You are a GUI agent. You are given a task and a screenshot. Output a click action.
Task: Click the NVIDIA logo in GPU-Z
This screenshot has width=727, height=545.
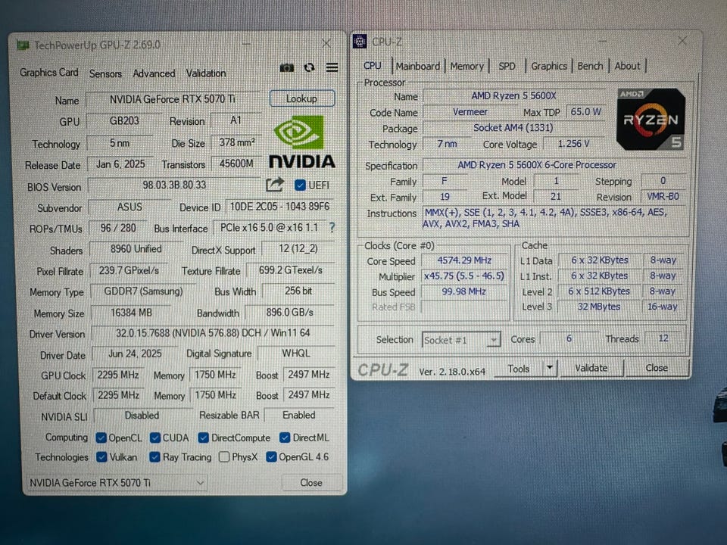point(302,142)
